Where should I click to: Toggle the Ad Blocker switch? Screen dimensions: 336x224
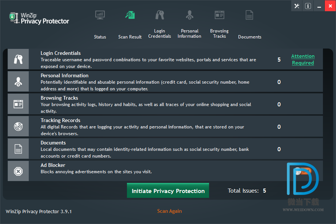click(x=302, y=171)
